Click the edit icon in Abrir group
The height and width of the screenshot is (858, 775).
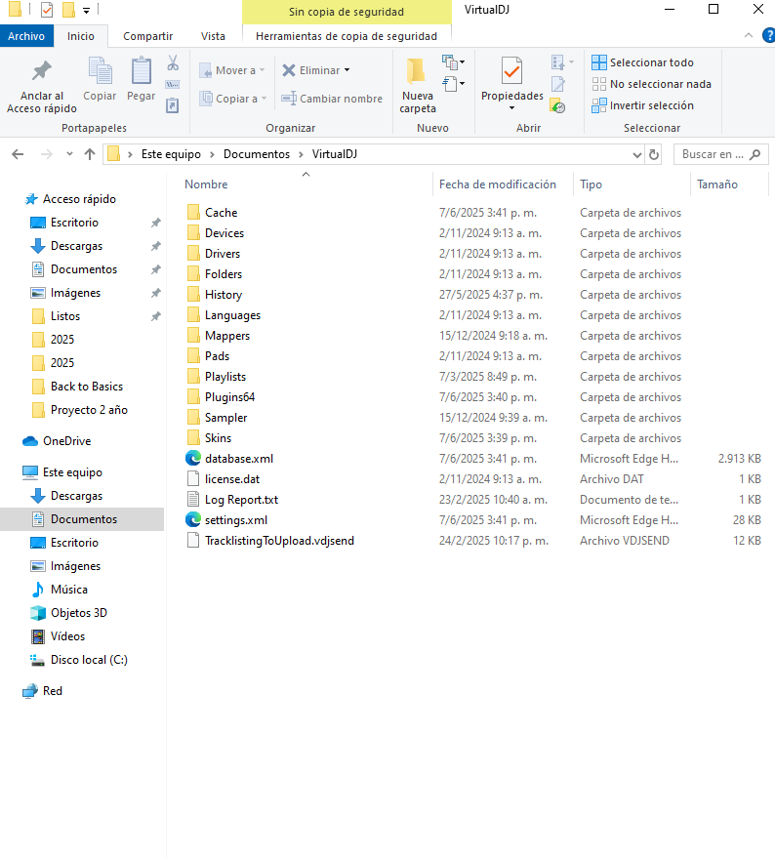tap(557, 84)
